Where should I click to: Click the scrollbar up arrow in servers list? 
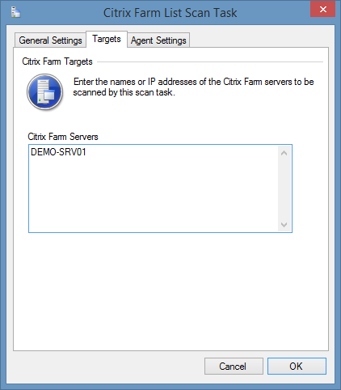pos(284,153)
